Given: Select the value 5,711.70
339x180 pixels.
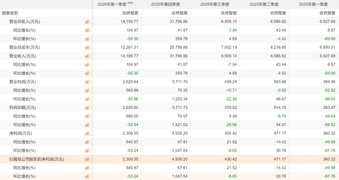Looking at the screenshot, I should 180,82.
